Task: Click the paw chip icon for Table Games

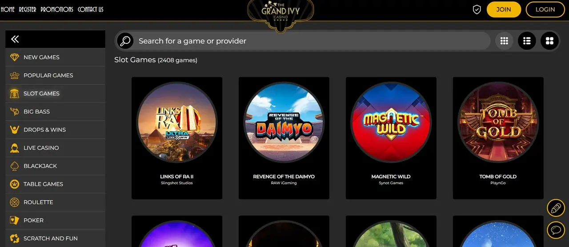Action: tap(15, 184)
